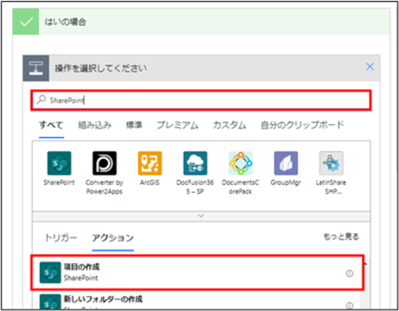
Task: Select the 項目の作成 SharePoint action
Action: (198, 272)
